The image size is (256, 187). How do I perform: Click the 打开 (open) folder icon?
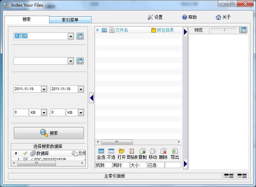pos(121,151)
